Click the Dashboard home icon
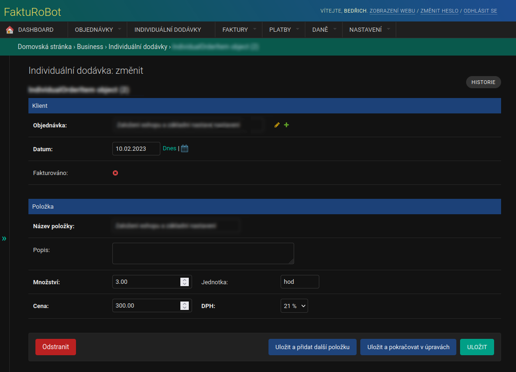Image resolution: width=516 pixels, height=372 pixels. click(x=9, y=30)
